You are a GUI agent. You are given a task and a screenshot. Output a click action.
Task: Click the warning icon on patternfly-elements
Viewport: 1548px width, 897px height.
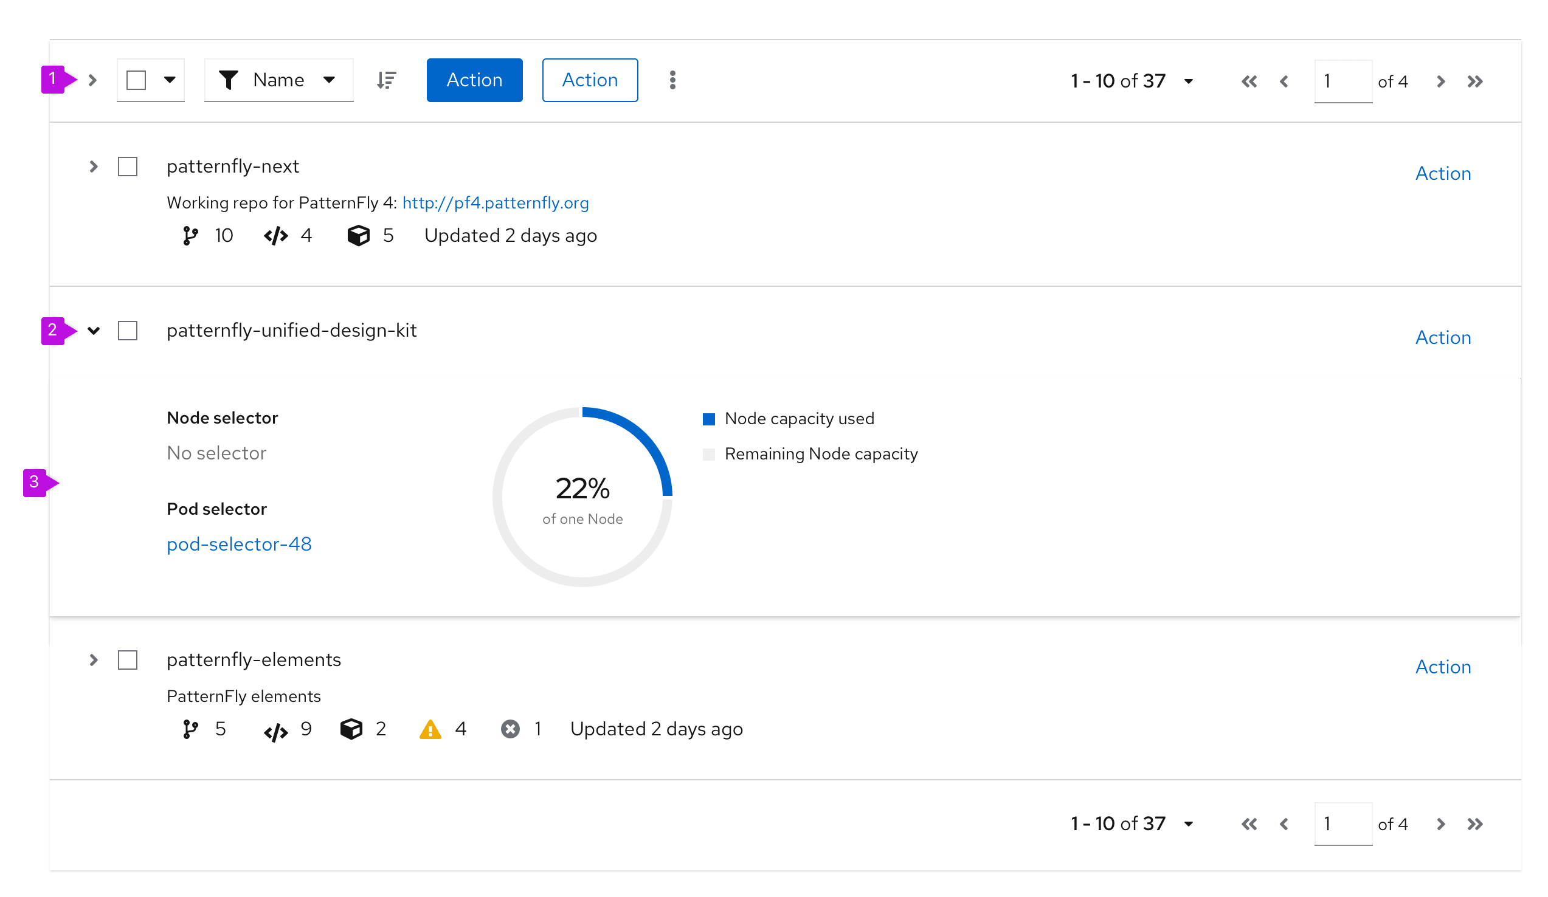pyautogui.click(x=426, y=730)
